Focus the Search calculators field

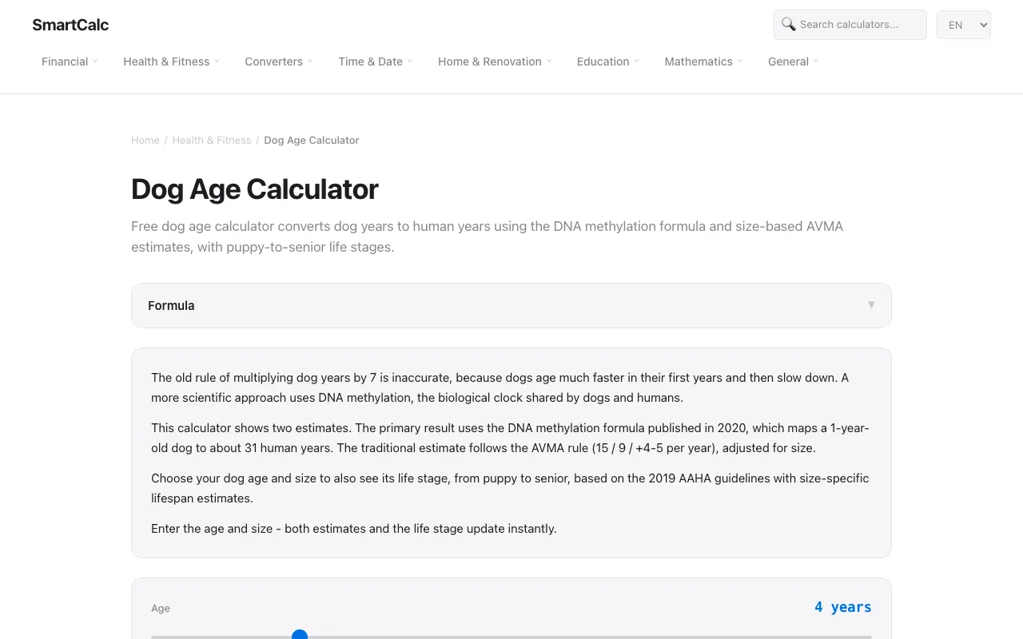point(850,25)
